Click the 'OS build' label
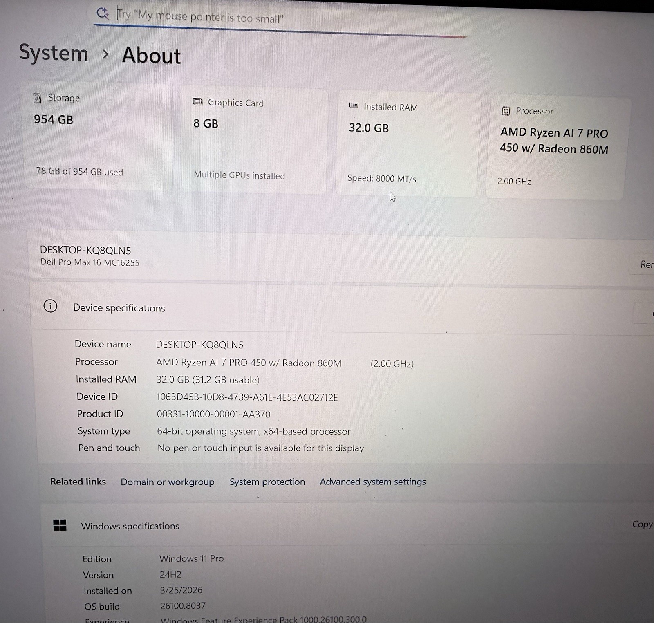654x623 pixels. 102,606
